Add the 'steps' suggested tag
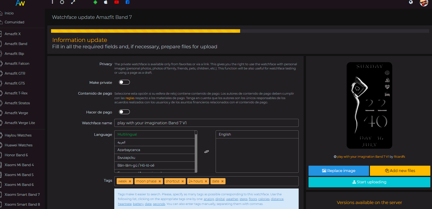Image resolution: width=432 pixels, height=209 pixels. tap(243, 199)
